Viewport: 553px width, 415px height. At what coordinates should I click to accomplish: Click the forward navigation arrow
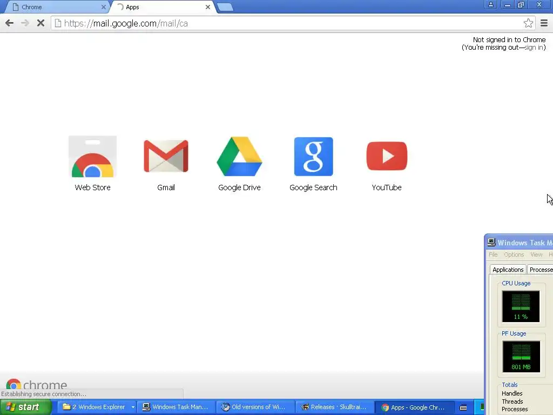[25, 23]
